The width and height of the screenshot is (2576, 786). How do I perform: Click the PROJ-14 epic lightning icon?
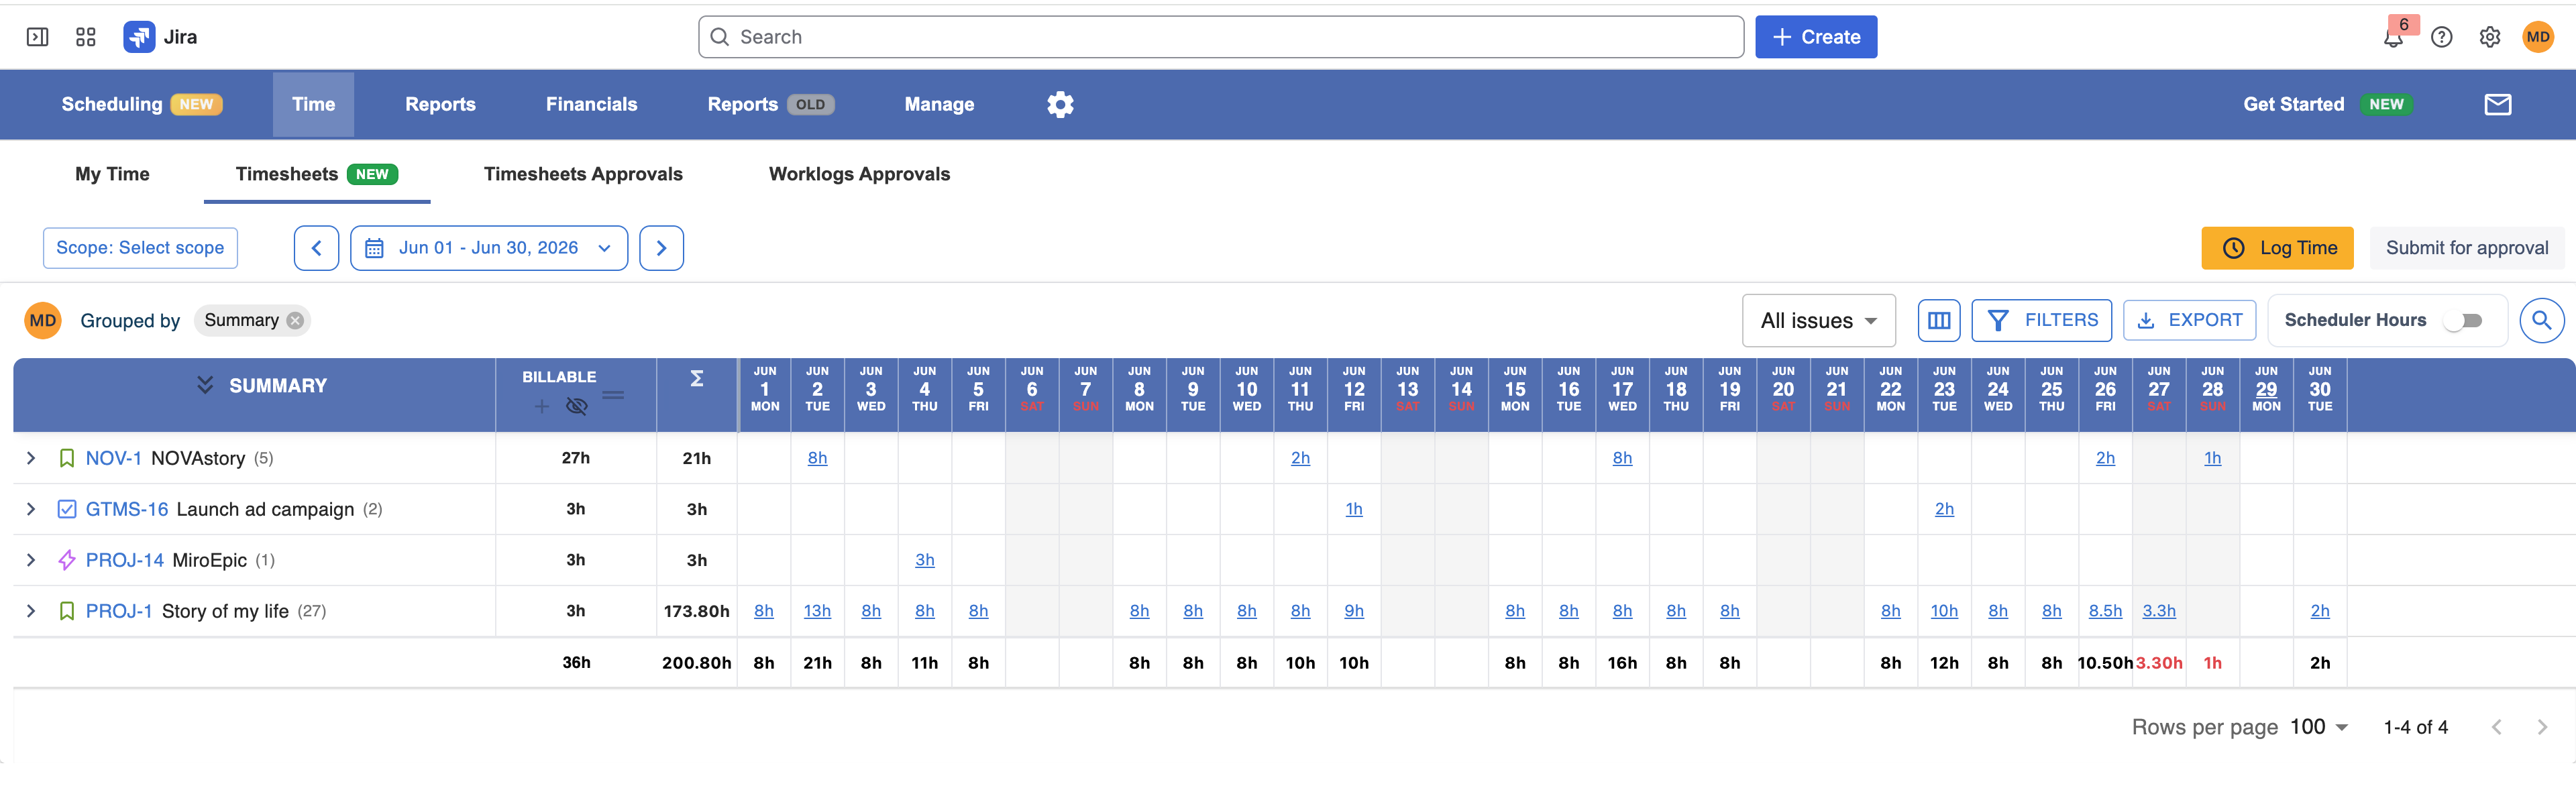[x=67, y=560]
